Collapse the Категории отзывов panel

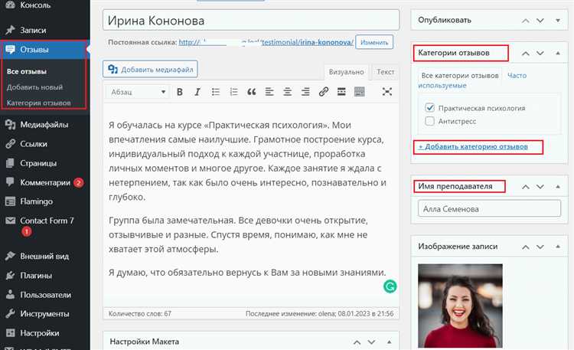coord(557,53)
